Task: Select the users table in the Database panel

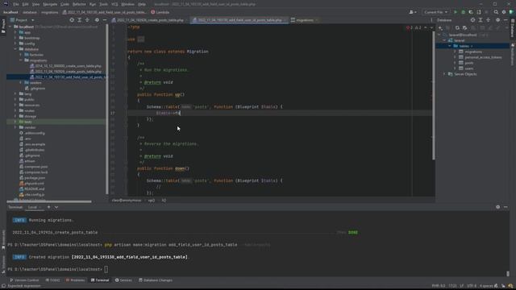Action: (x=469, y=68)
